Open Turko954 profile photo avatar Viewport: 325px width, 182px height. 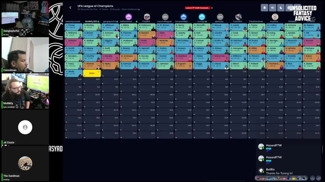238,17
